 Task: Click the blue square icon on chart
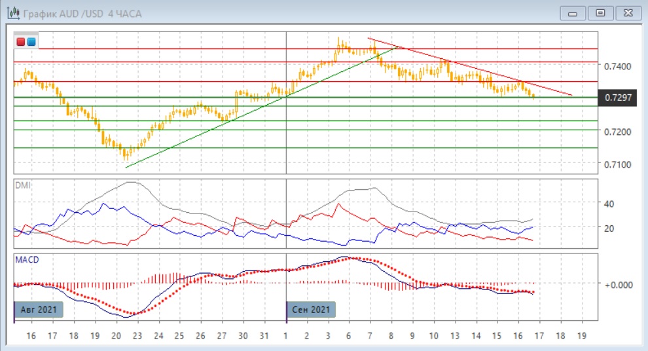(31, 42)
